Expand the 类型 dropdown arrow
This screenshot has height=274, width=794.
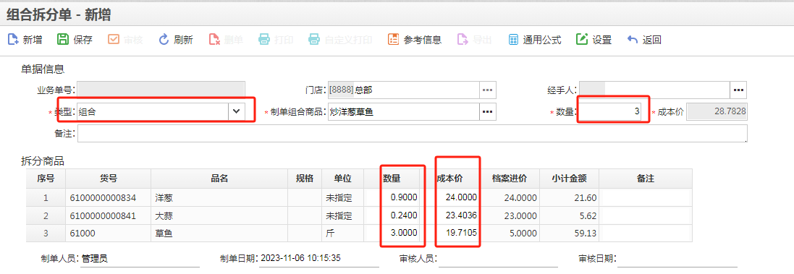tap(236, 111)
